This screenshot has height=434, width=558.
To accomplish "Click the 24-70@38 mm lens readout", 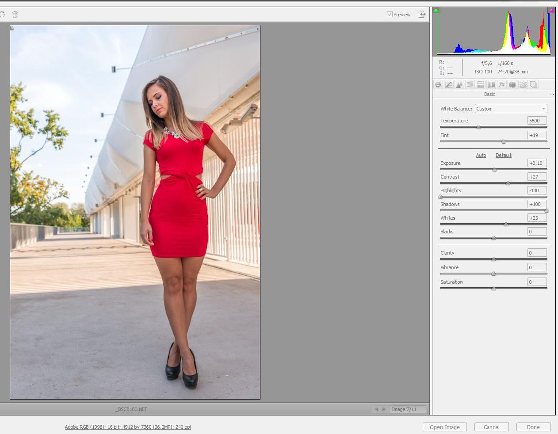I will click(x=512, y=72).
